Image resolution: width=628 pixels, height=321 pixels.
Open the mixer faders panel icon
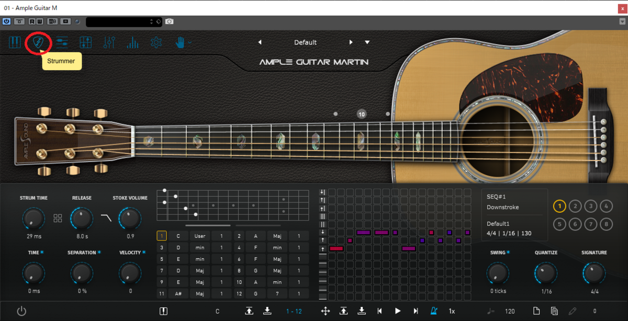coord(109,42)
